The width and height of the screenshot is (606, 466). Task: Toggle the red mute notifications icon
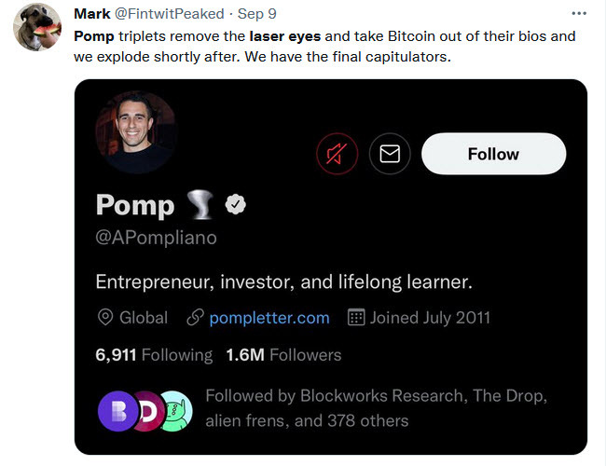(x=337, y=154)
